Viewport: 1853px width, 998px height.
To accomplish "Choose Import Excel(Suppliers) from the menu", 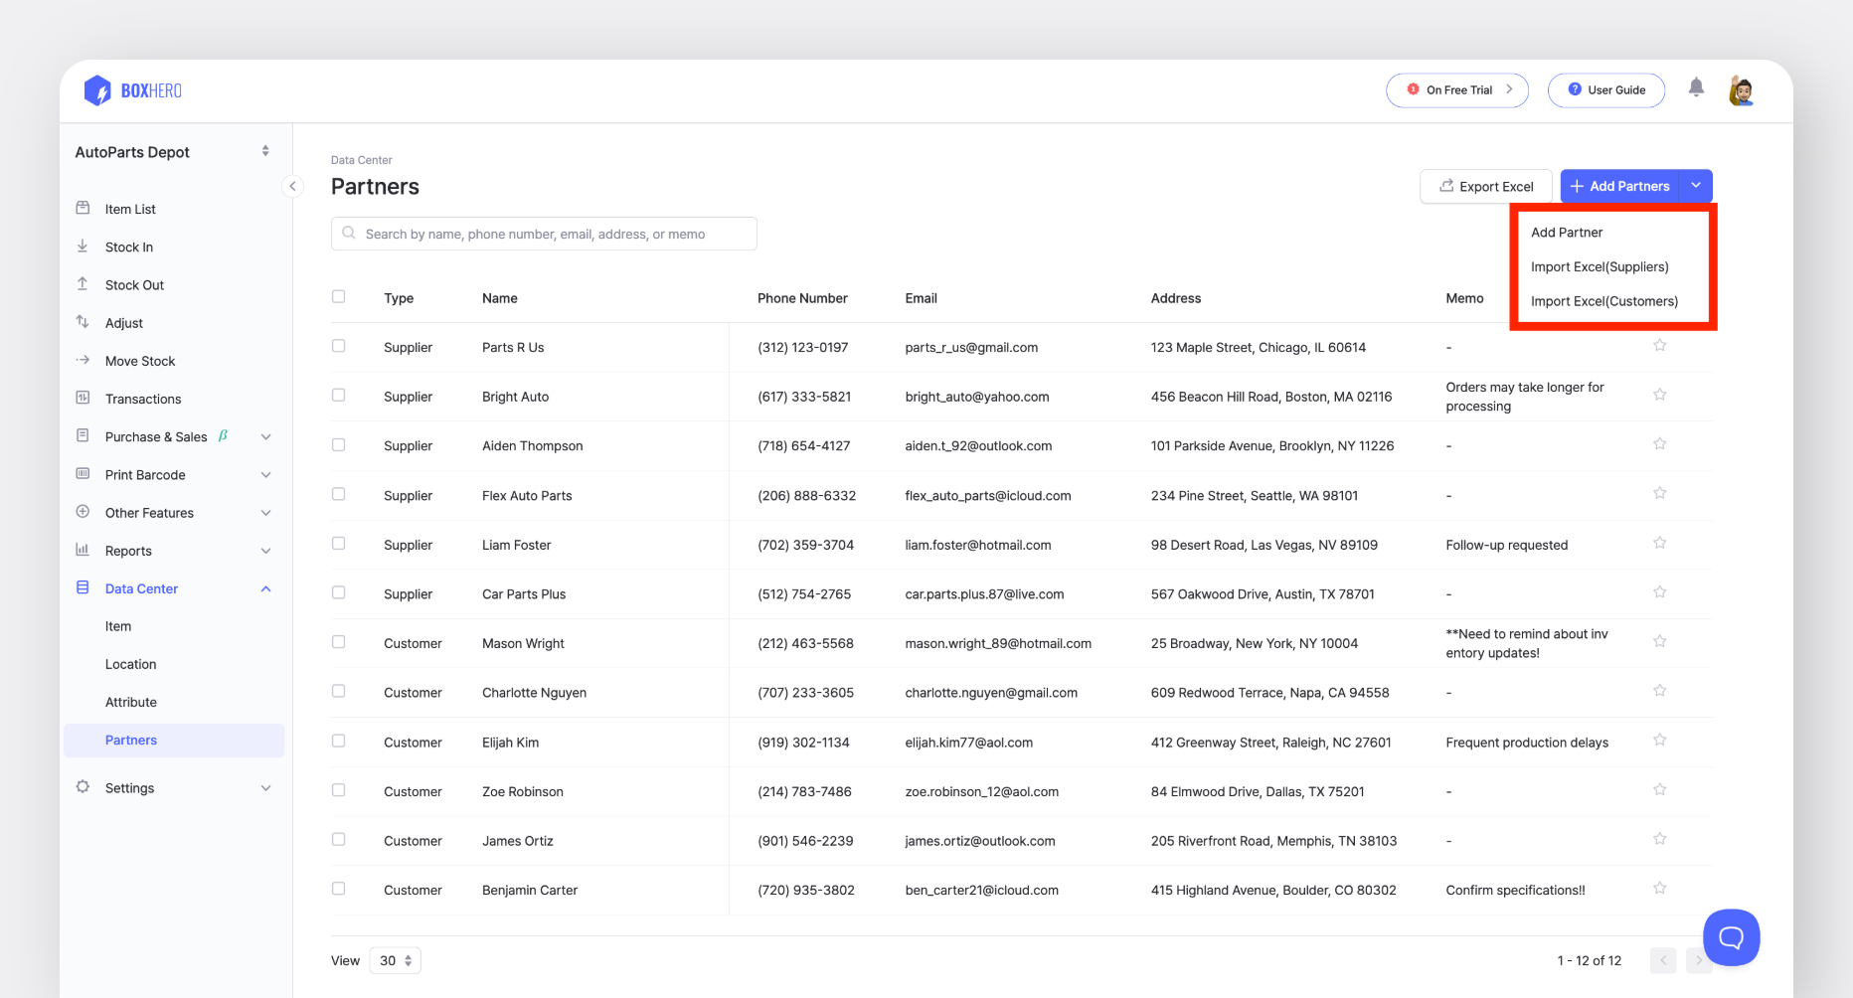I will pos(1600,266).
